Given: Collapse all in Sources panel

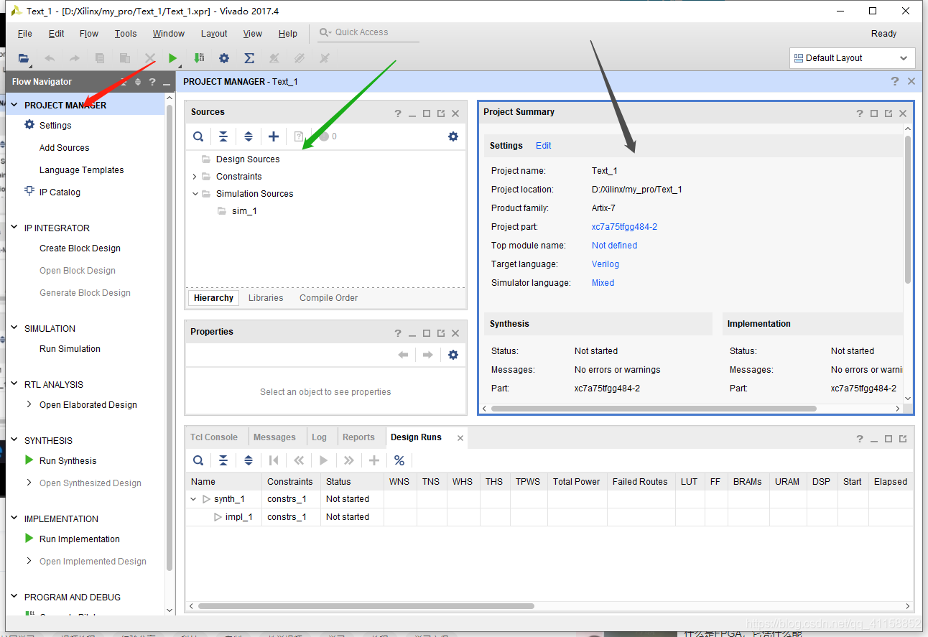Looking at the screenshot, I should pyautogui.click(x=223, y=136).
